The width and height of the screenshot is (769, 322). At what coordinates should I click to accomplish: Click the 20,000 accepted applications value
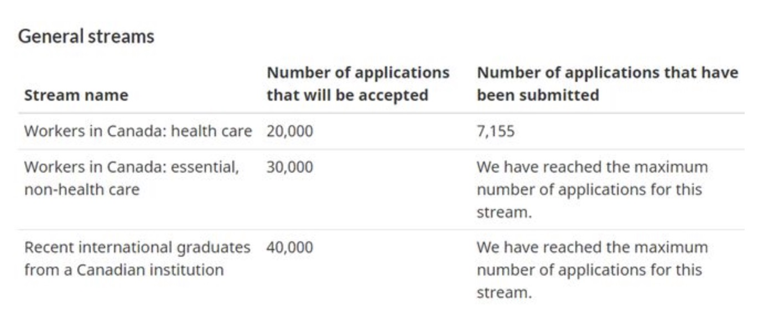289,131
